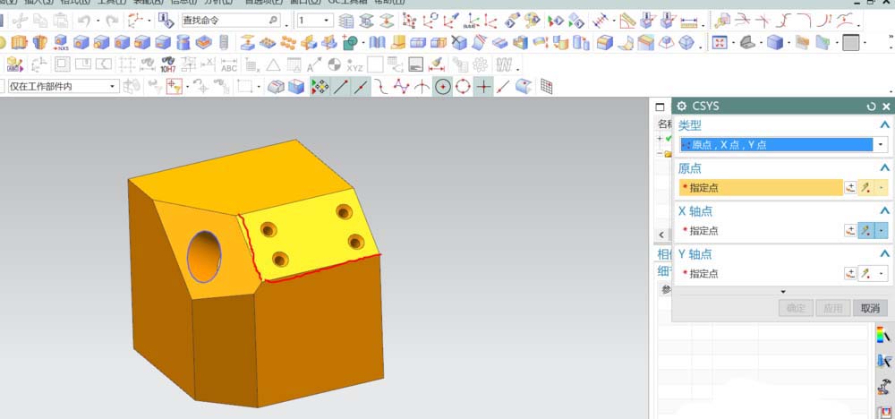Toggle Intersection snap
This screenshot has height=419, width=895.
tap(422, 87)
